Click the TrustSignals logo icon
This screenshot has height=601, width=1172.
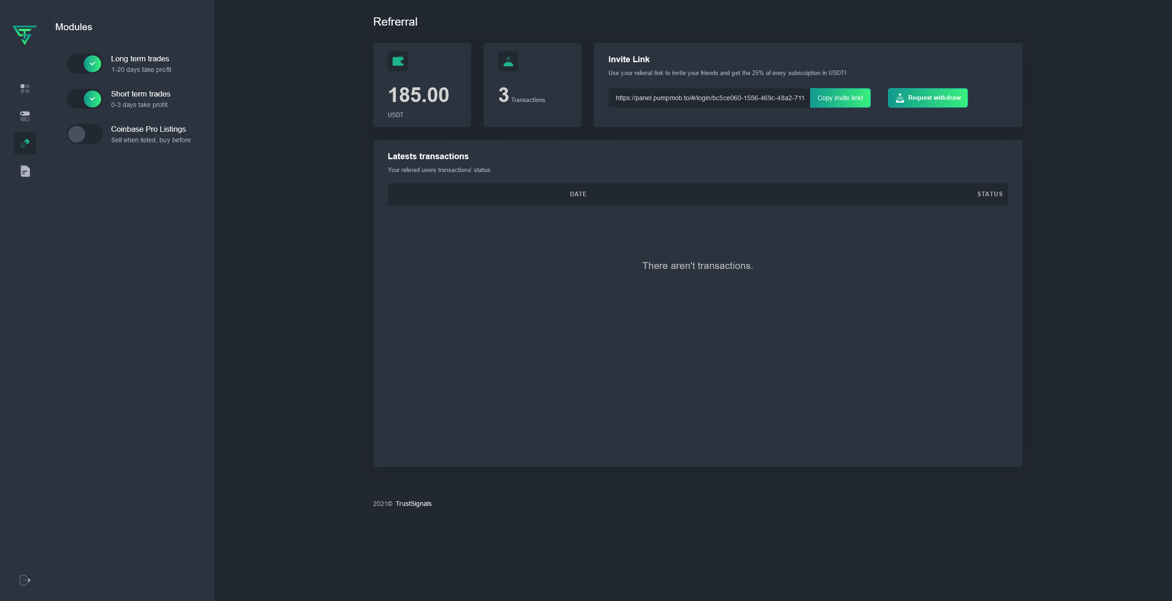[x=25, y=35]
